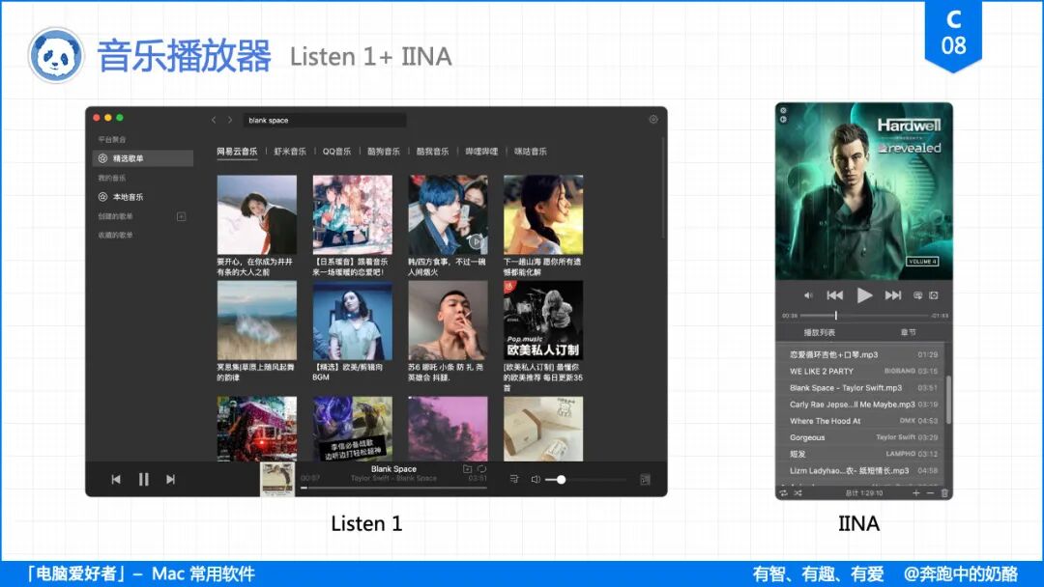This screenshot has height=587, width=1044.
Task: Open Listen 1 settings gear icon
Action: pyautogui.click(x=653, y=119)
